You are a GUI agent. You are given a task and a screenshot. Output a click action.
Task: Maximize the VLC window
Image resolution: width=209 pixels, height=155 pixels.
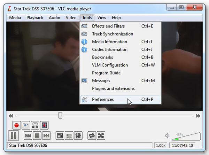point(181,7)
